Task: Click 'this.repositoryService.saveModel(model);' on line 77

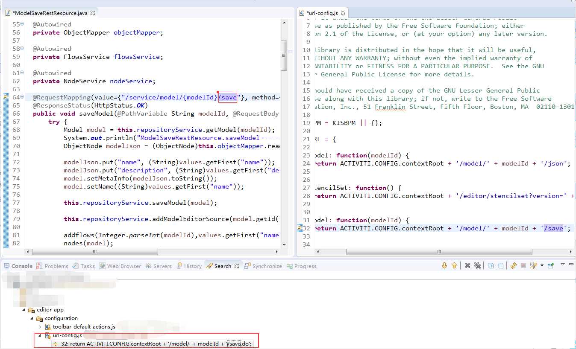Action: (x=140, y=203)
